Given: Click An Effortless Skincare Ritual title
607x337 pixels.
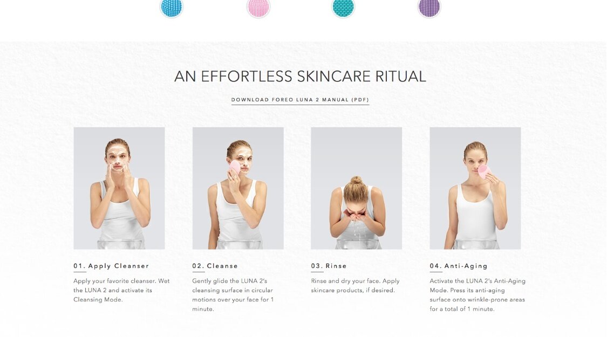Looking at the screenshot, I should (x=300, y=76).
